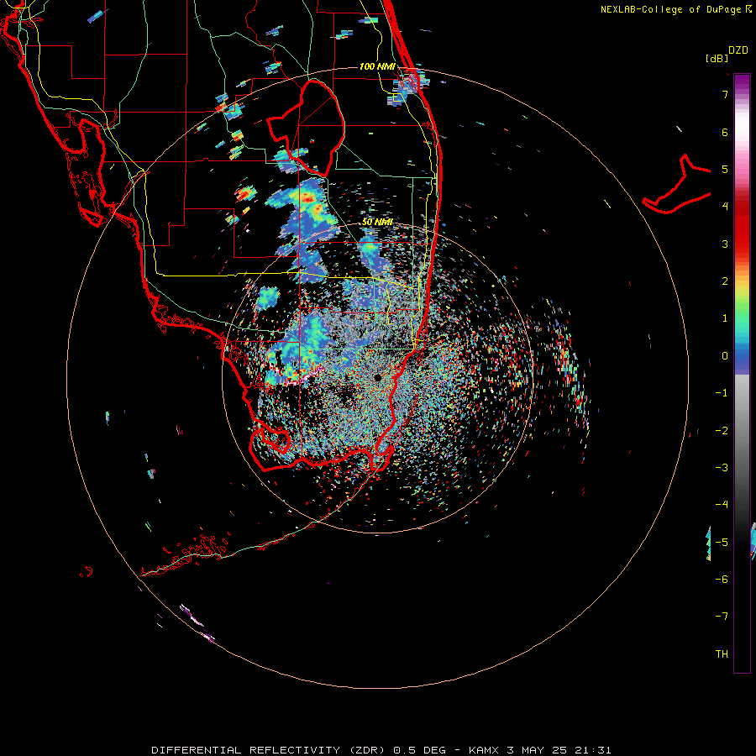This screenshot has height=756, width=756.
Task: Click the 7 value on color scale
Action: tap(725, 94)
